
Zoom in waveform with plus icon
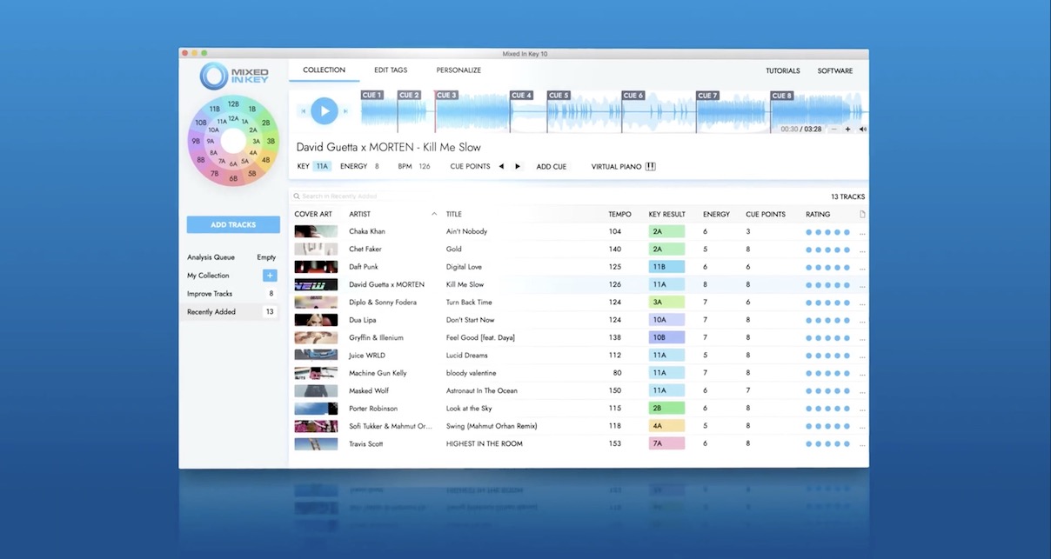pyautogui.click(x=847, y=130)
